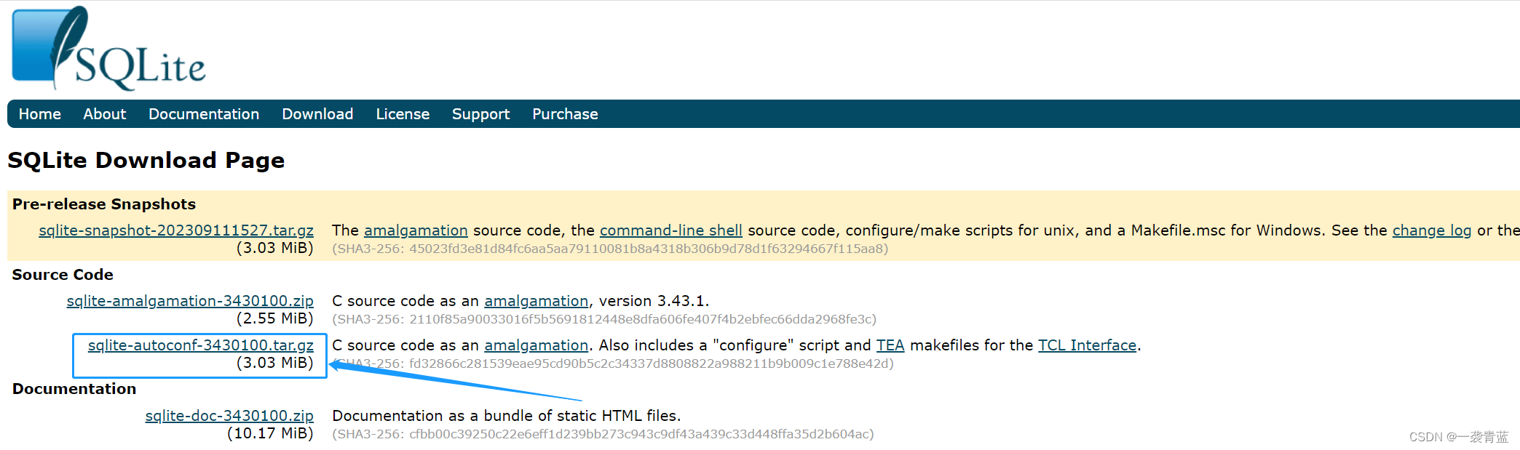Click amalgamation link beside version 3.43.1
Screen dimensions: 1520x450
pyautogui.click(x=536, y=301)
